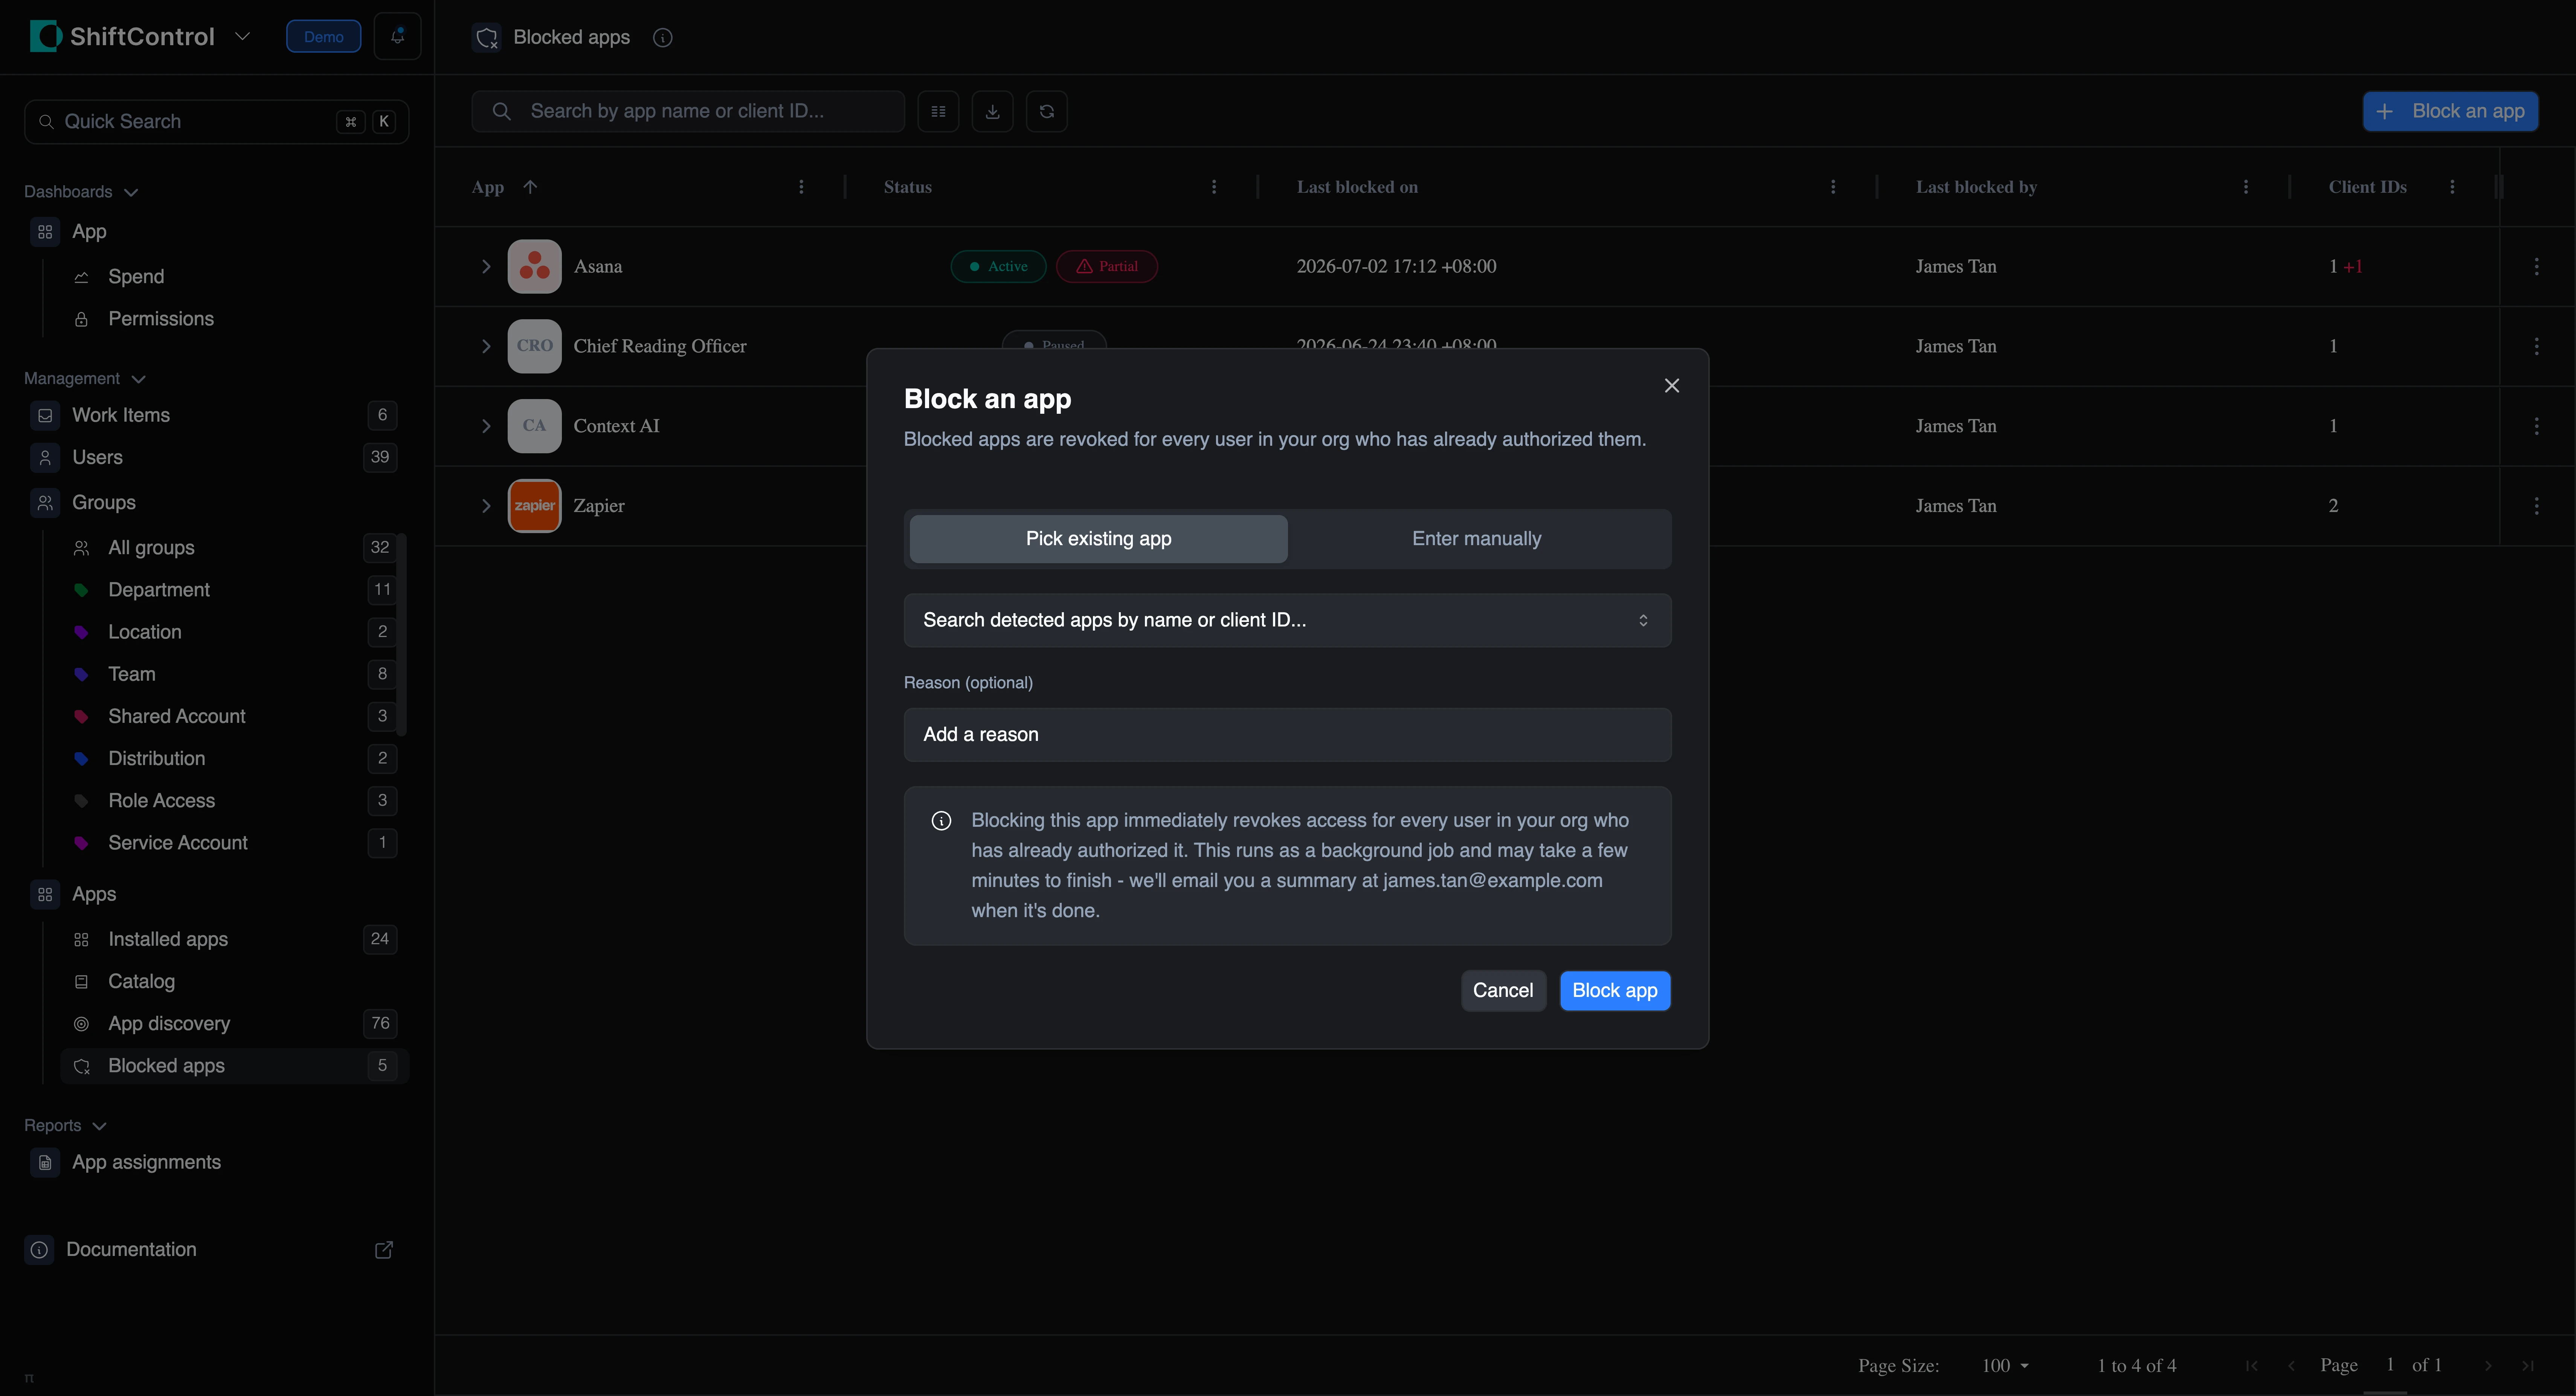Select the Pick existing app tab
The image size is (2576, 1396).
(1098, 539)
